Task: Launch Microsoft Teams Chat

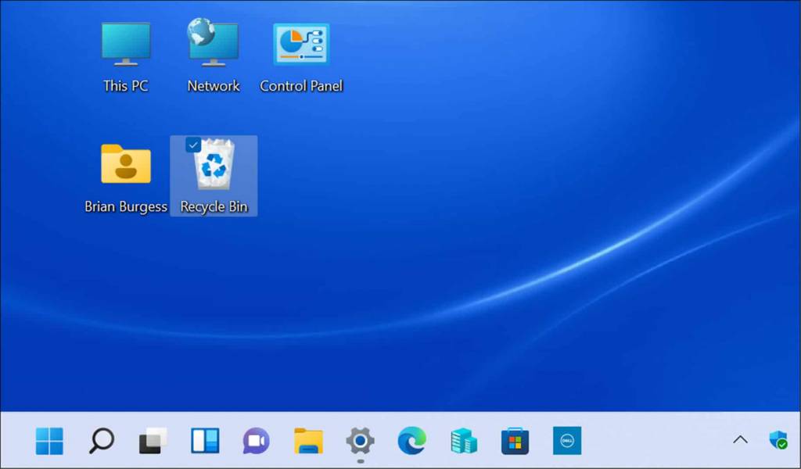Action: [x=256, y=440]
